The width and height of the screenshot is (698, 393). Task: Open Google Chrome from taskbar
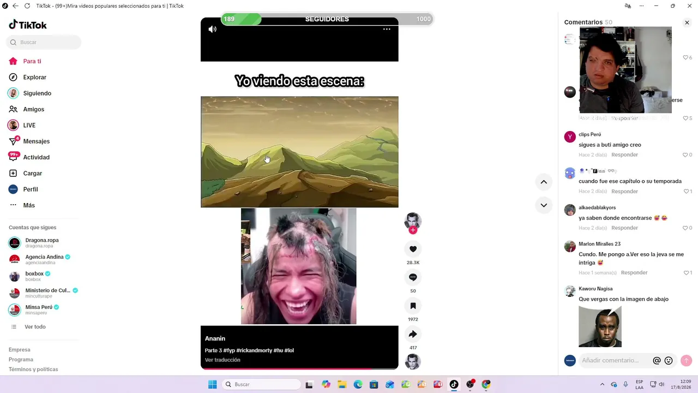[x=486, y=384]
